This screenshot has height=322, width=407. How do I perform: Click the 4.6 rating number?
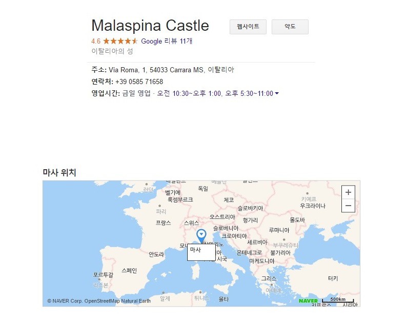(96, 41)
